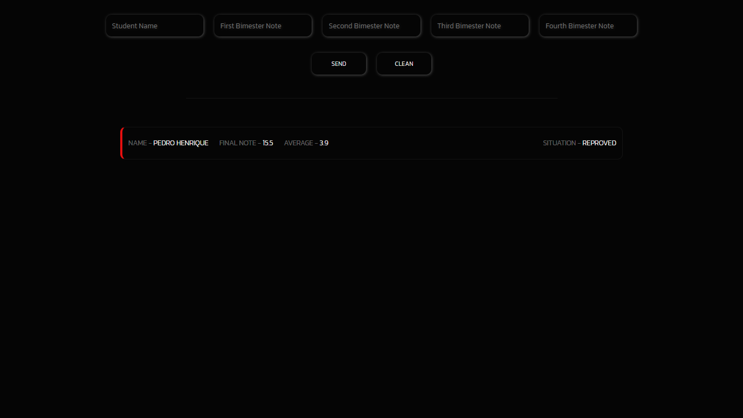Click empty space inside Pedro Henrique's card
The image size is (743, 418).
point(435,143)
